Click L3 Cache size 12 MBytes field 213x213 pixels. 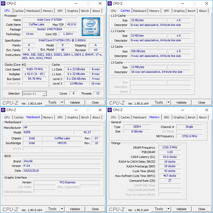point(148,67)
